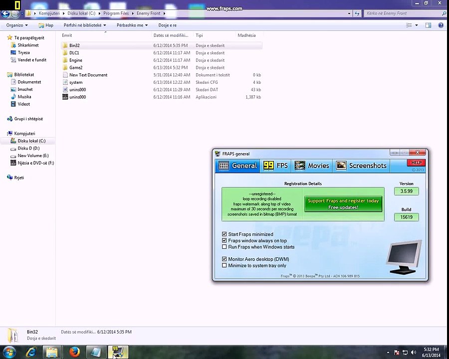Image resolution: width=449 pixels, height=359 pixels.
Task: Switch to the Fraps Screenshots tab
Action: pos(361,166)
